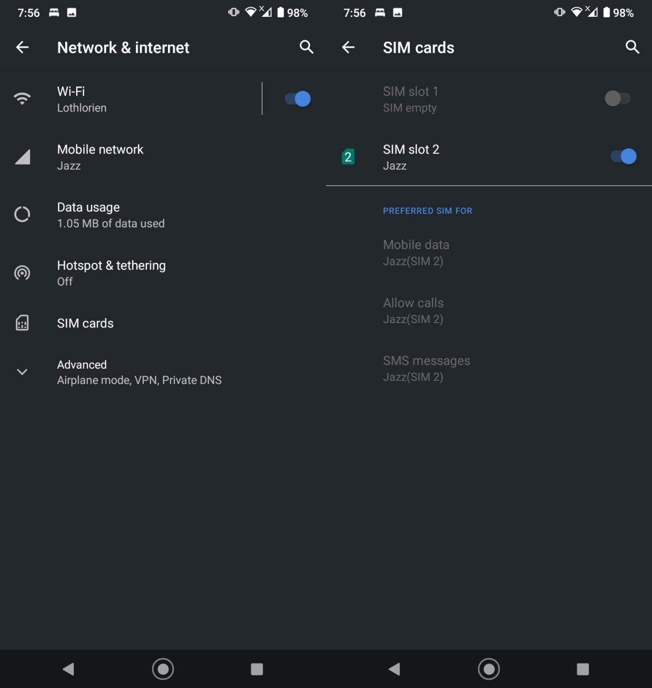Open SMS messages preferred SIM selector
Viewport: 652px width, 688px height.
[427, 368]
